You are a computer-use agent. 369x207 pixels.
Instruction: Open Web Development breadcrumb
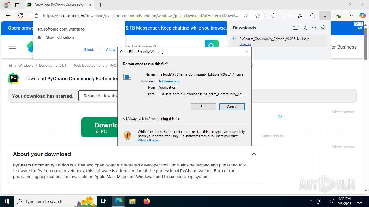[x=89, y=65]
